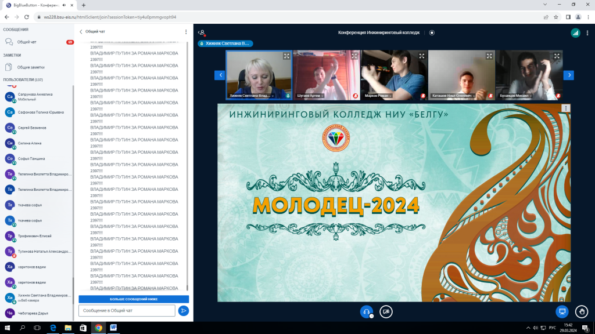Open BigBlueButton options menu

click(x=587, y=33)
